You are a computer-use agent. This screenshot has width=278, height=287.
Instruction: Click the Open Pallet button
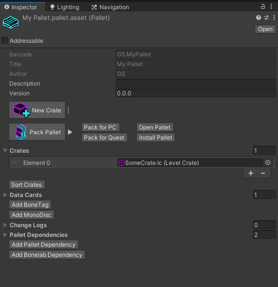(x=155, y=127)
